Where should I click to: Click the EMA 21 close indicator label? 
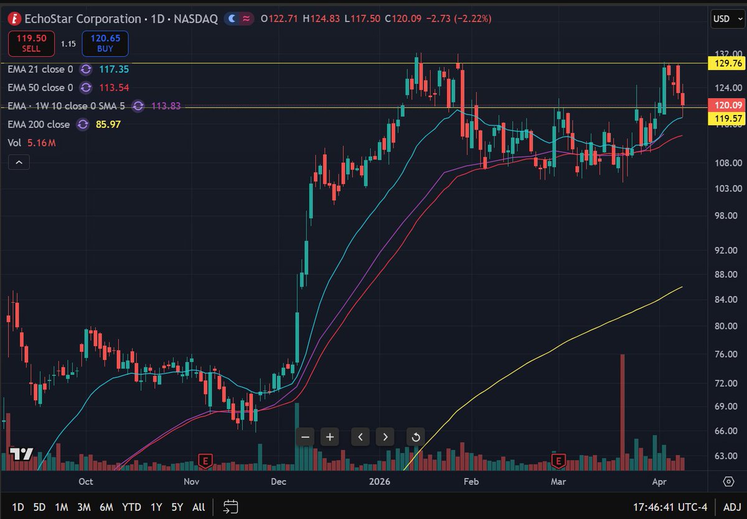click(x=40, y=70)
